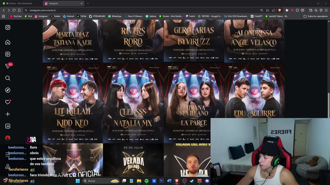Viewport: 330px width, 185px height.
Task: Open Twitch bookmark
Action: (190, 16)
